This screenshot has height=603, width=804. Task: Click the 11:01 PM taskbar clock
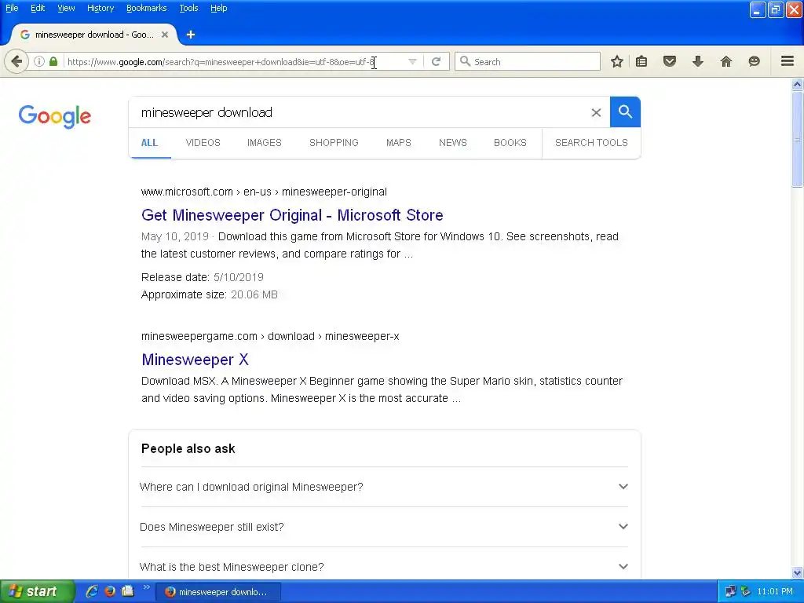click(775, 591)
